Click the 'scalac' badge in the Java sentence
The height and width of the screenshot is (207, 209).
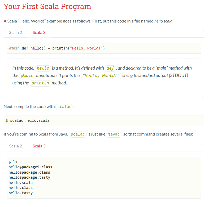78,134
